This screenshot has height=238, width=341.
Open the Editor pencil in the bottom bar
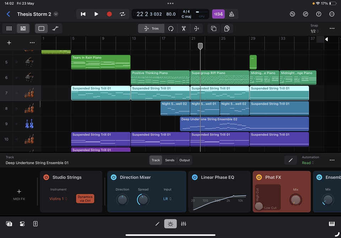157,224
